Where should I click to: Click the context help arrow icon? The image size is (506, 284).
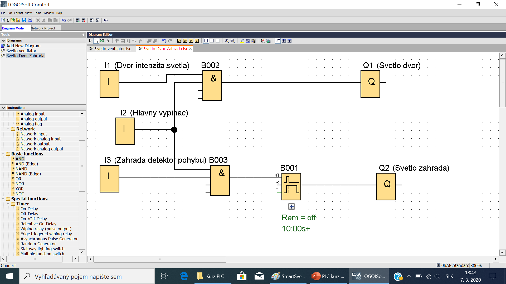(x=105, y=20)
